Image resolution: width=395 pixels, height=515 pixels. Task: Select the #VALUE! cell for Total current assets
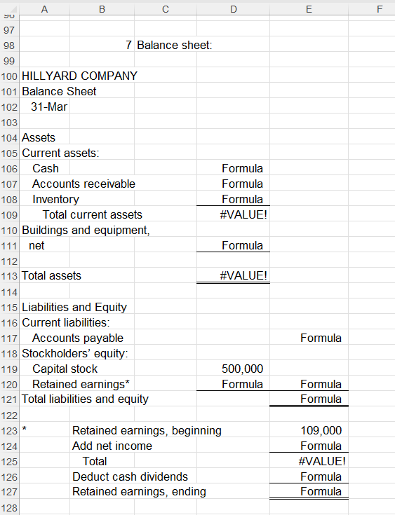(233, 214)
